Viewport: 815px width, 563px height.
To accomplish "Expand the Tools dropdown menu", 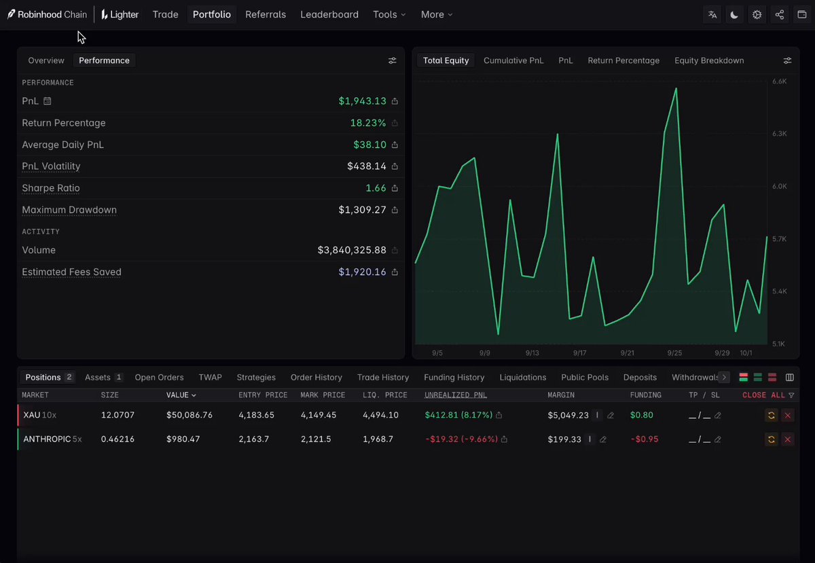I will pyautogui.click(x=389, y=14).
